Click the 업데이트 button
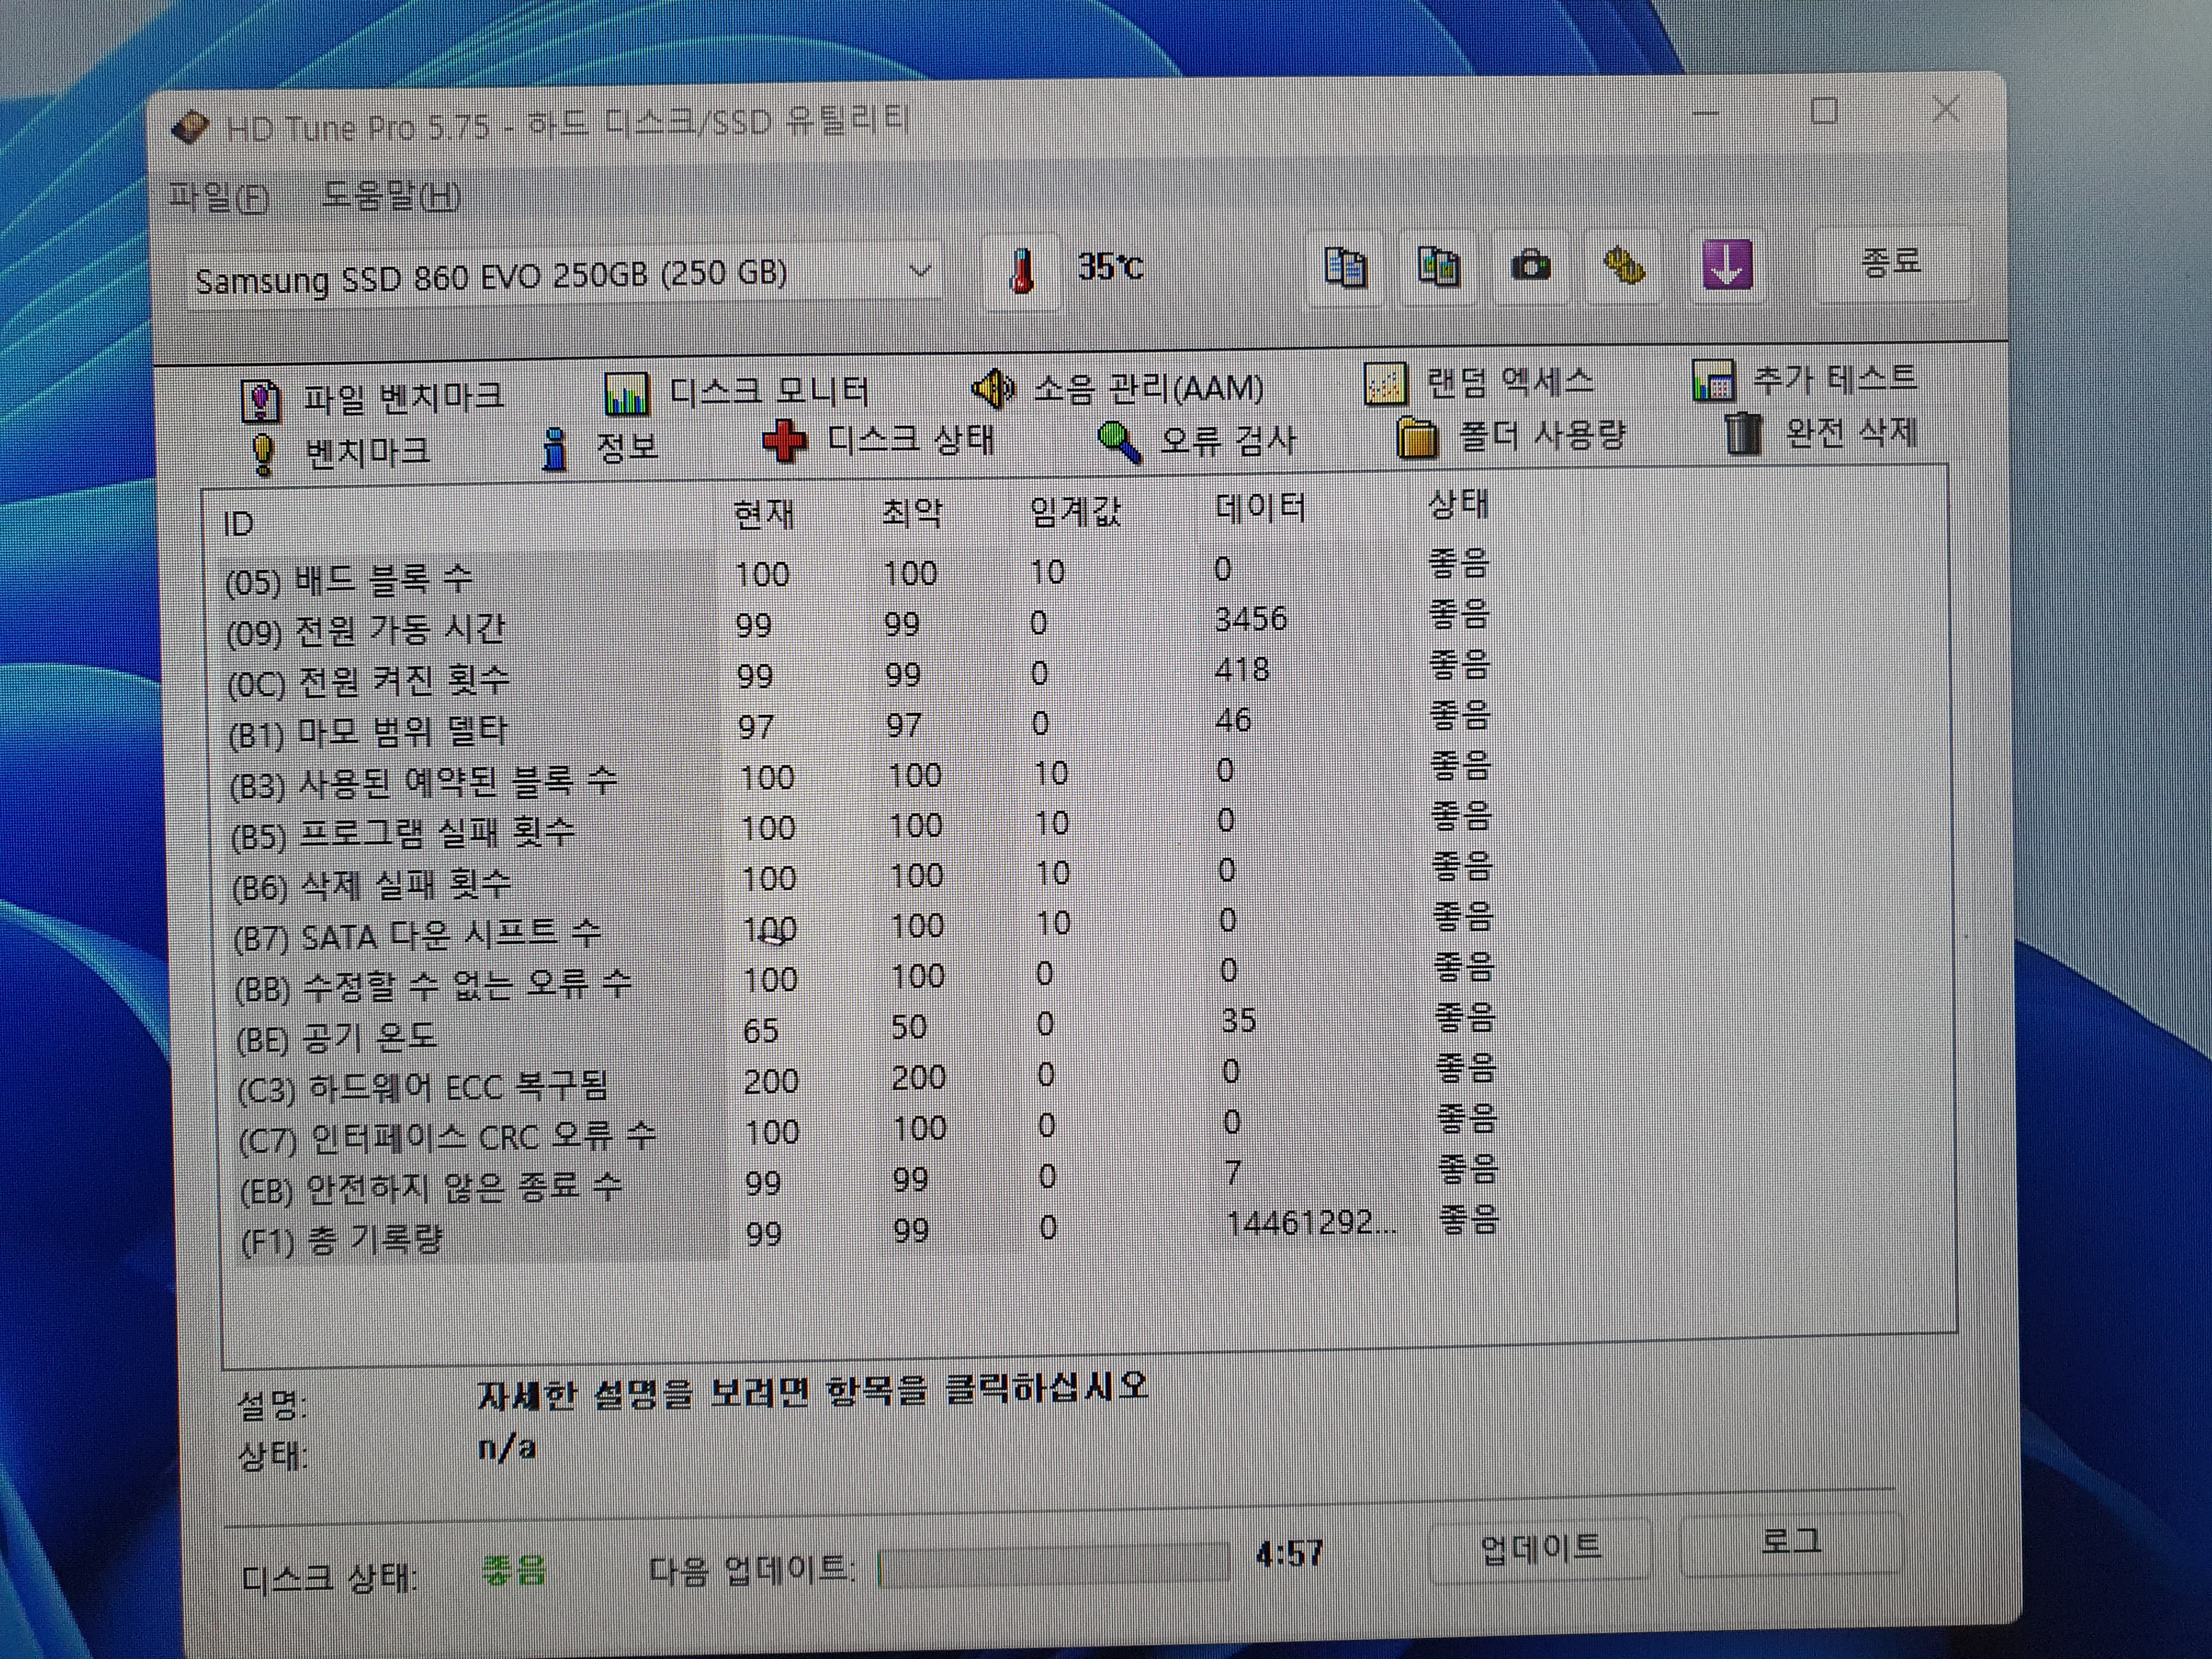Viewport: 2212px width, 1659px height. 1540,1548
